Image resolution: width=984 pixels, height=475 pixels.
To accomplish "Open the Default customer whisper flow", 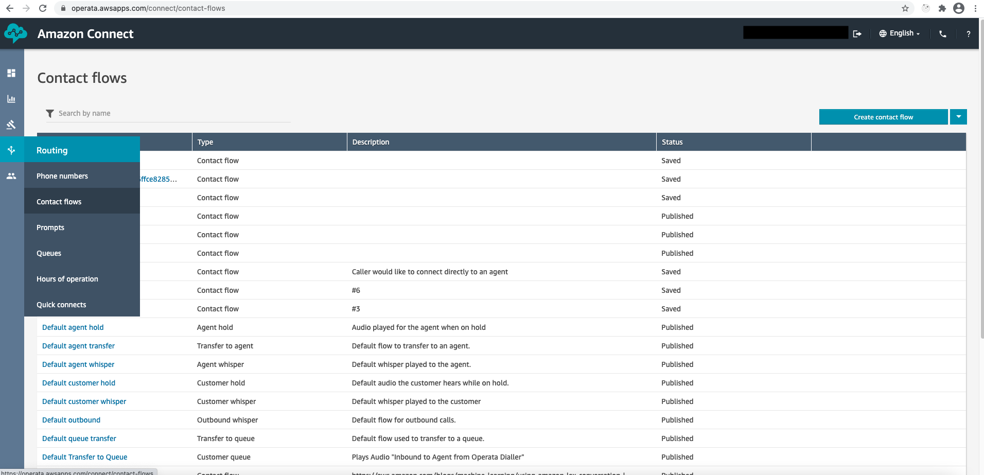I will tap(84, 401).
